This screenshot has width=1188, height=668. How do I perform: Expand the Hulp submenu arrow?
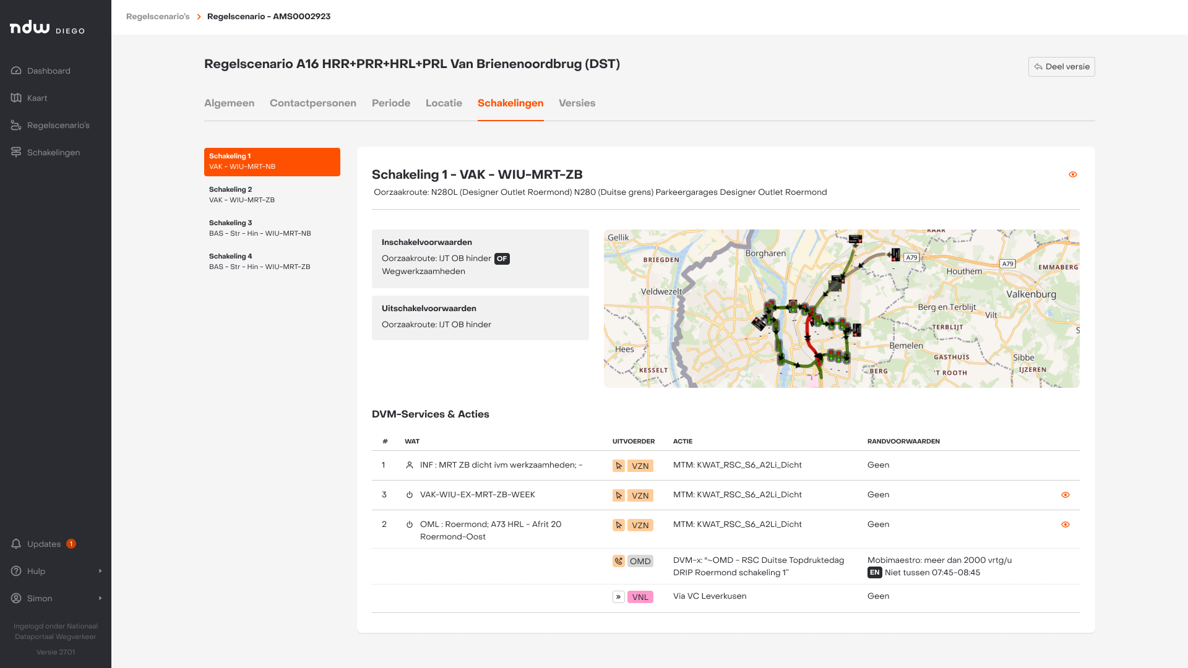(x=100, y=571)
